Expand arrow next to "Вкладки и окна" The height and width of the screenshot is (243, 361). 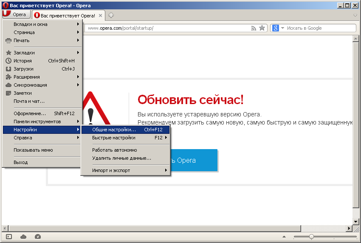click(78, 24)
